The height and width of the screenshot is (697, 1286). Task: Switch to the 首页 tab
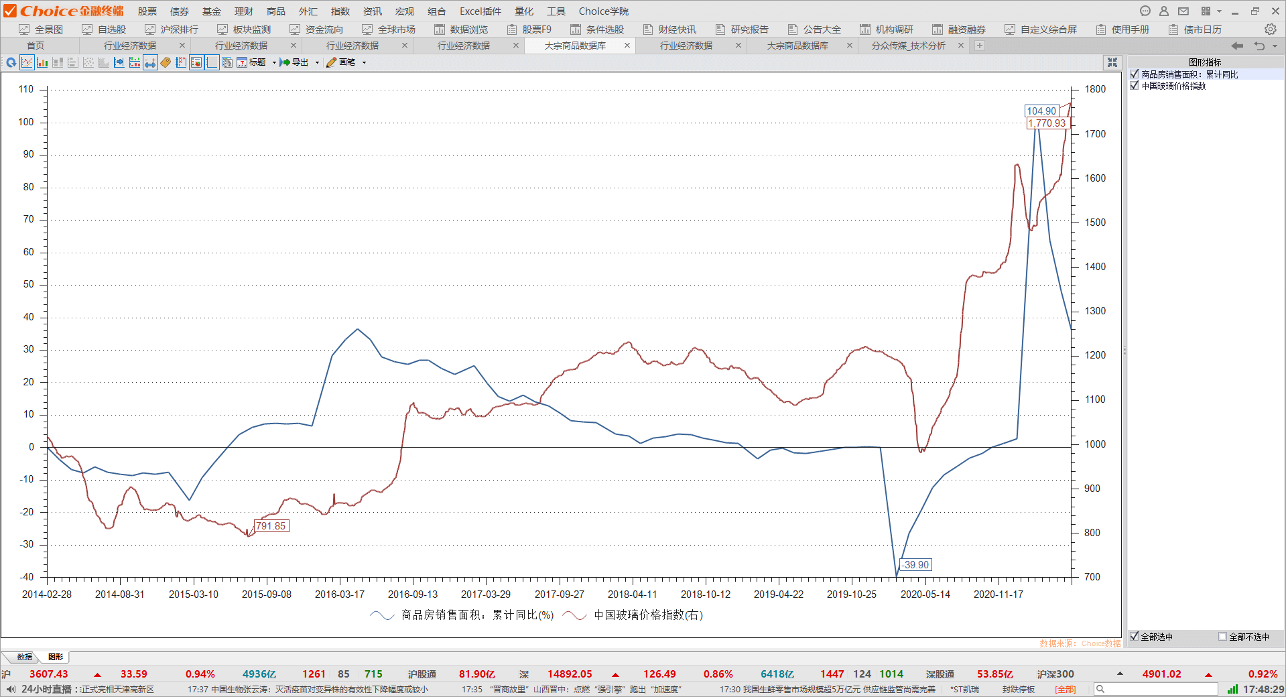click(x=36, y=46)
